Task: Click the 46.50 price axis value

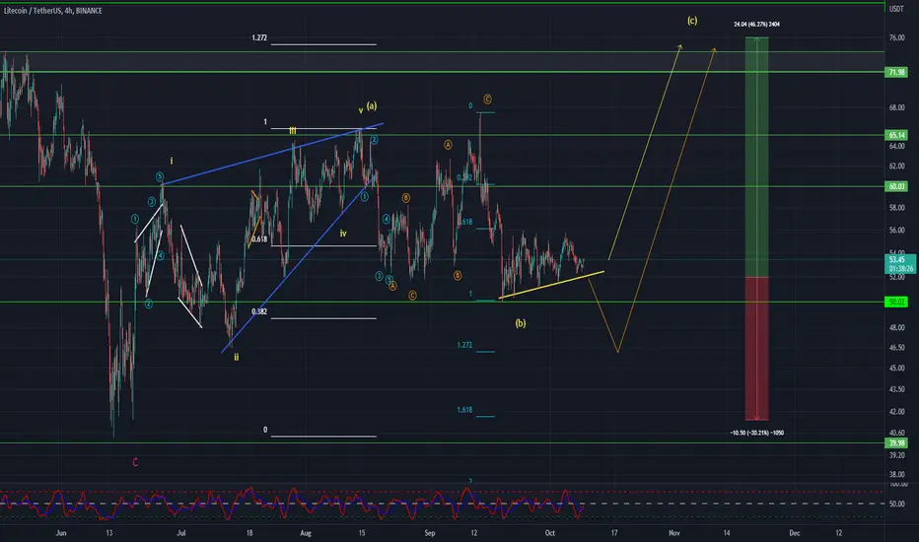Action: [x=896, y=348]
